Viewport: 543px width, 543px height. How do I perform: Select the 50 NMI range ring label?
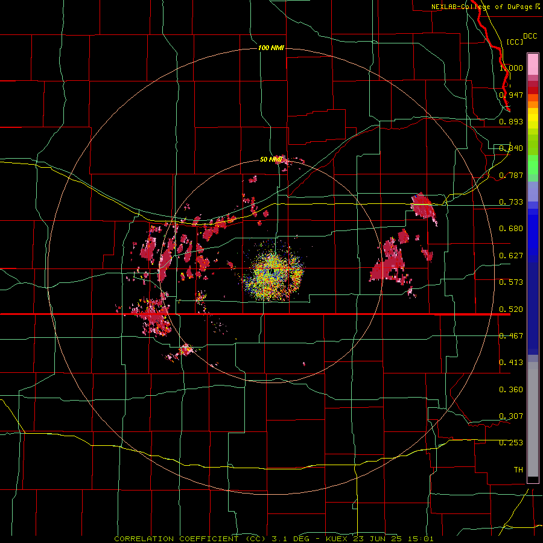coord(271,159)
